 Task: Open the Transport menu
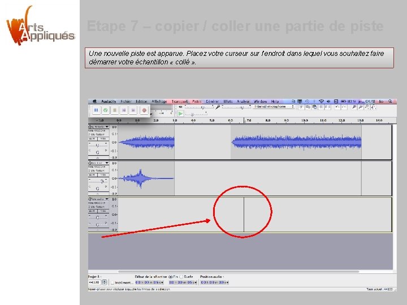179,102
